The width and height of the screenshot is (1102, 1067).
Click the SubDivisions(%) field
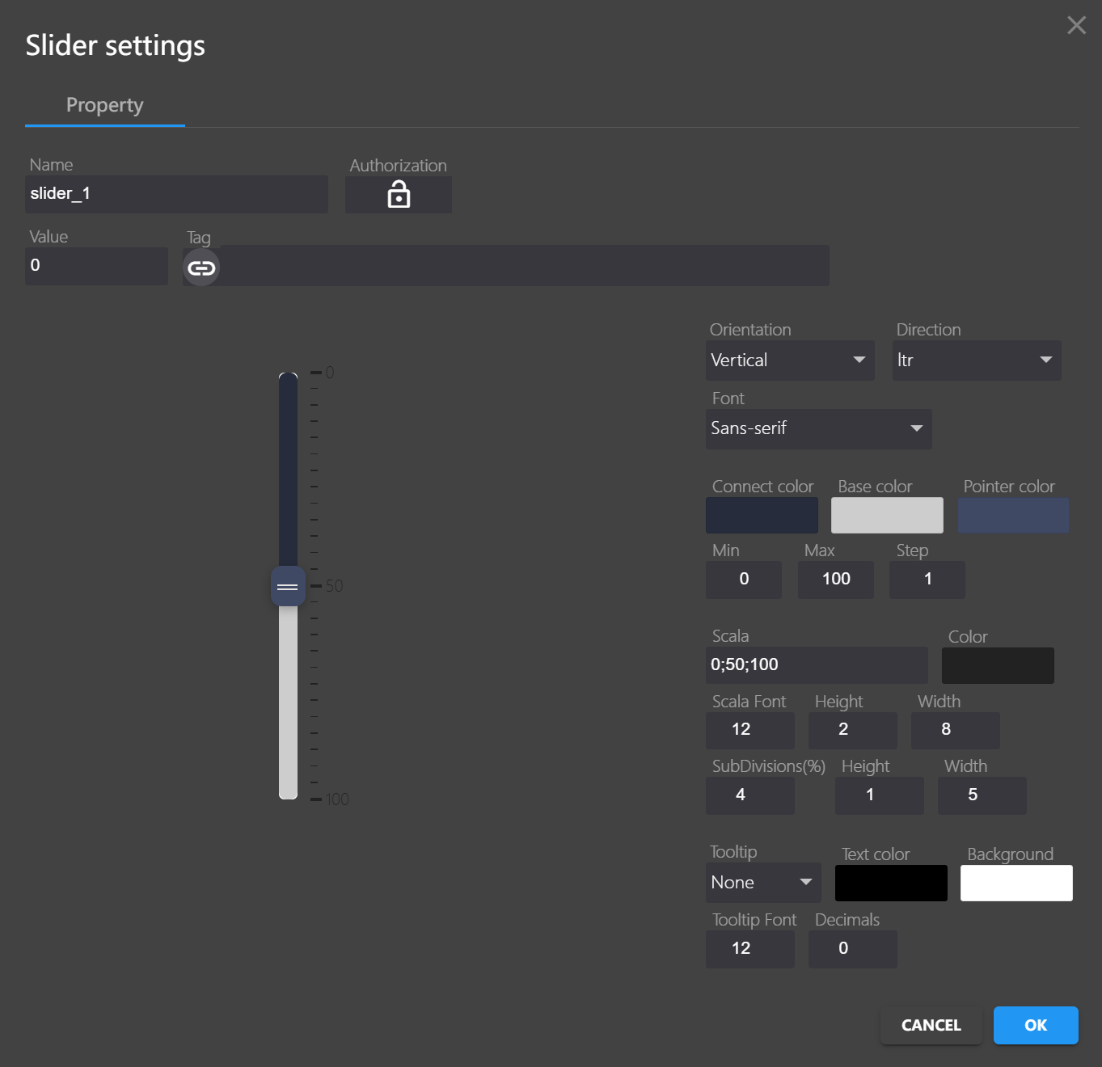point(750,795)
